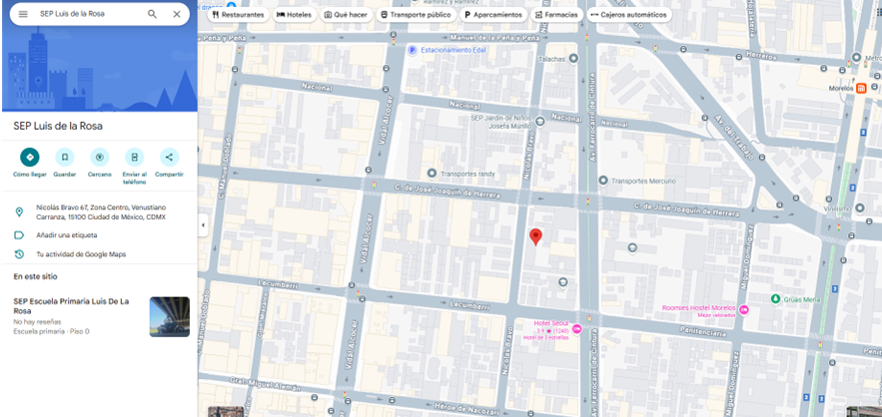This screenshot has height=417, width=882.
Task: Click Añadir una etiqueta
Action: [x=67, y=235]
